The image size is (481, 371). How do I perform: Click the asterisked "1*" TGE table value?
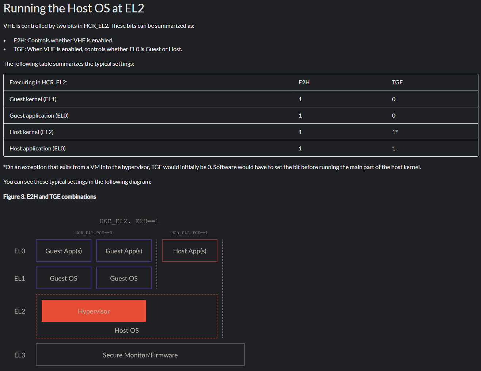(x=395, y=132)
